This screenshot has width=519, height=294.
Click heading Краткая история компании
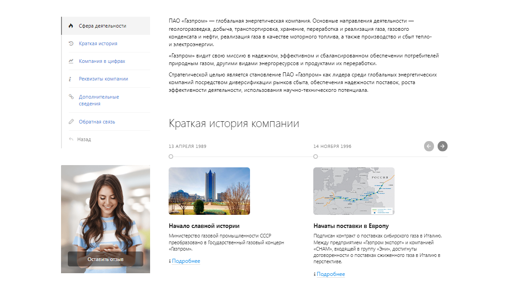(234, 123)
